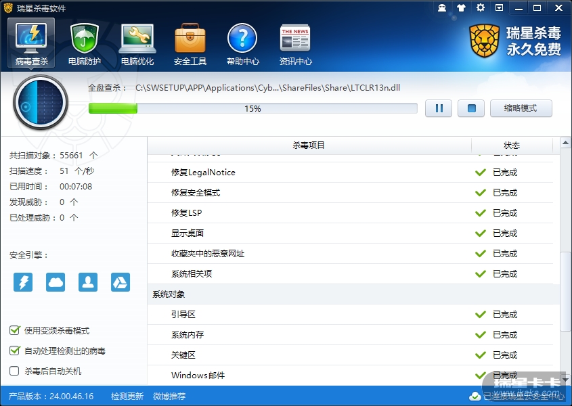
Task: Select the 显示桌面 row
Action: (350, 233)
